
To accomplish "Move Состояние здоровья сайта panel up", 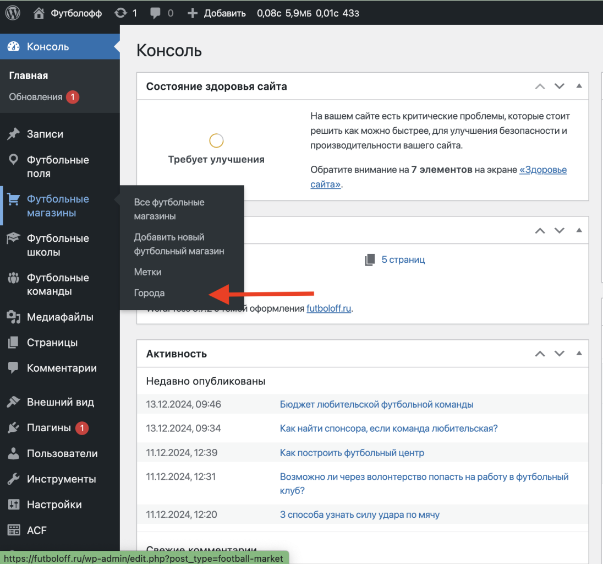I will [540, 86].
